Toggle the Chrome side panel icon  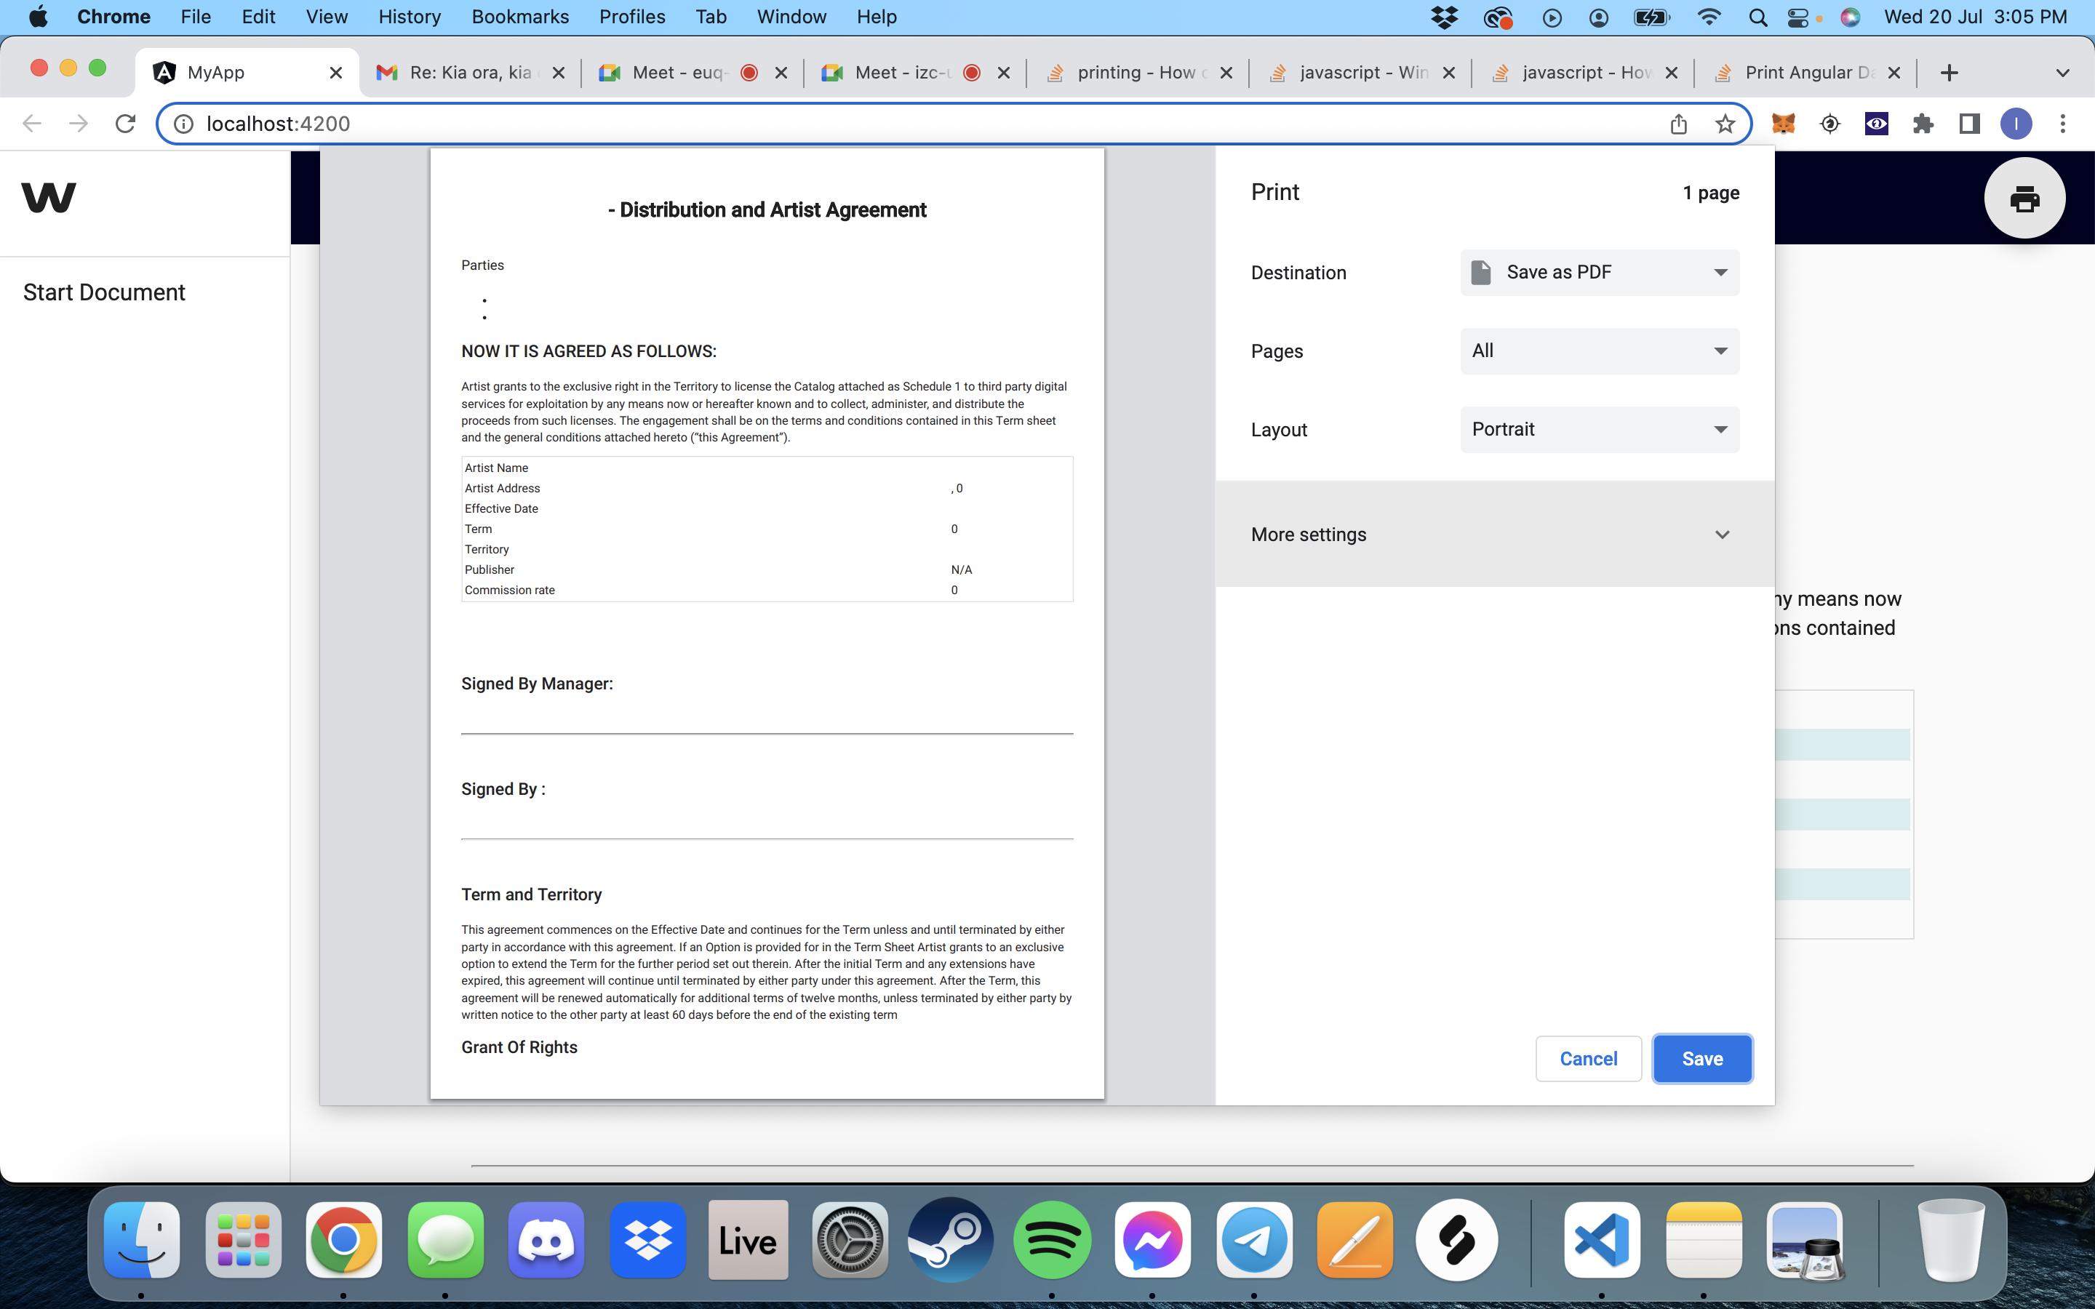(1969, 124)
